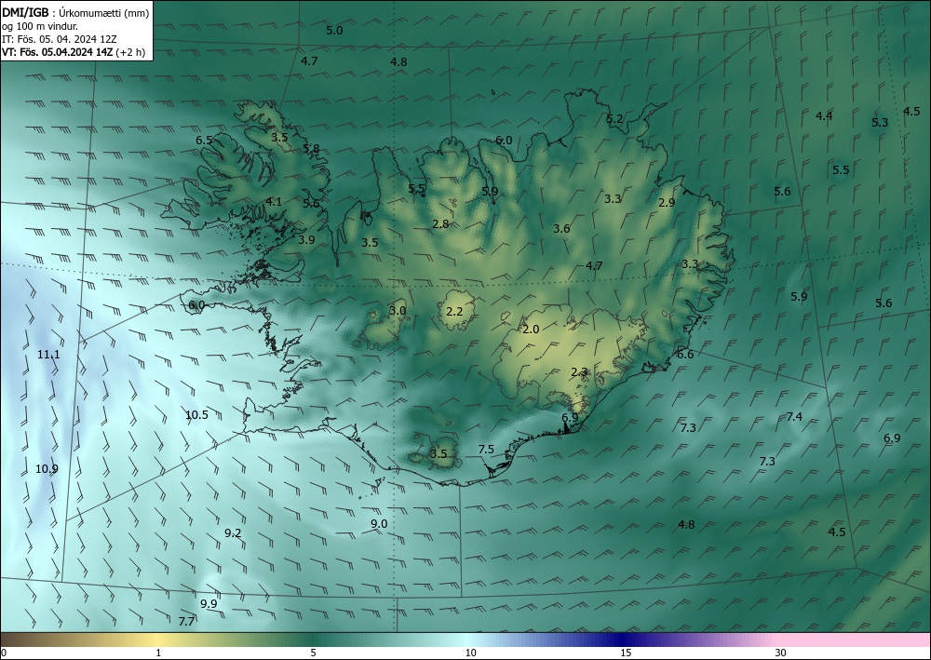Click the "DMI/IGB : Úrkomumætti (mm)" title line

click(74, 12)
